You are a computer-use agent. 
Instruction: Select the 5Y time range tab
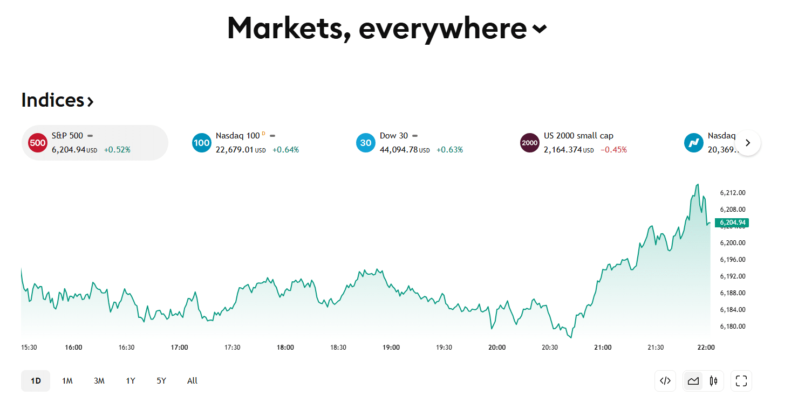pyautogui.click(x=161, y=381)
